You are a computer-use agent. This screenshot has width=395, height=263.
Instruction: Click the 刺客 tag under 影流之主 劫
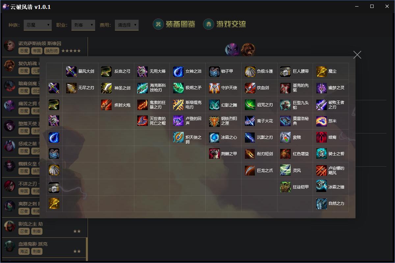pos(37,231)
